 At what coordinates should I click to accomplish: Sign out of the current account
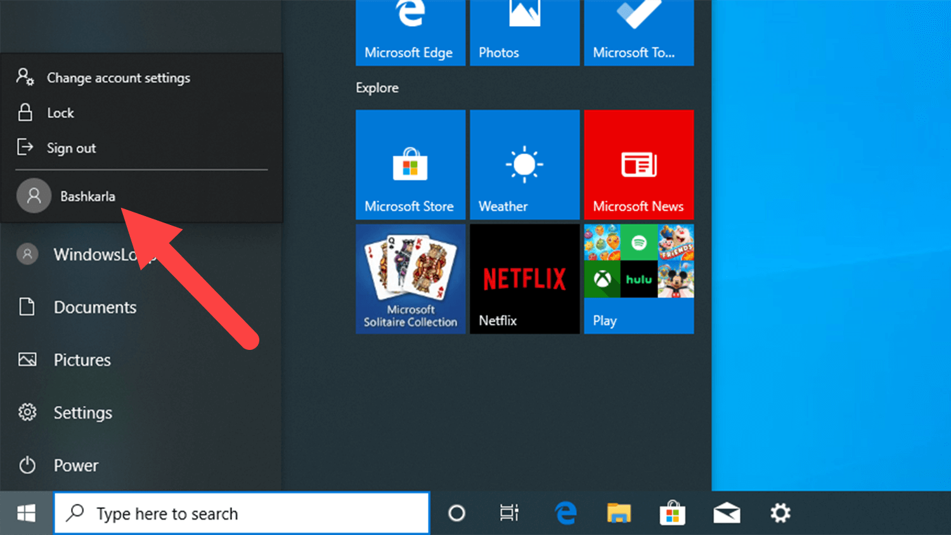tap(72, 148)
